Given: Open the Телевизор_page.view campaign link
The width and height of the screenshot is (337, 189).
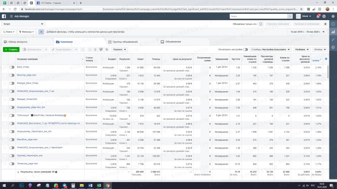Looking at the screenshot, I should [27, 163].
